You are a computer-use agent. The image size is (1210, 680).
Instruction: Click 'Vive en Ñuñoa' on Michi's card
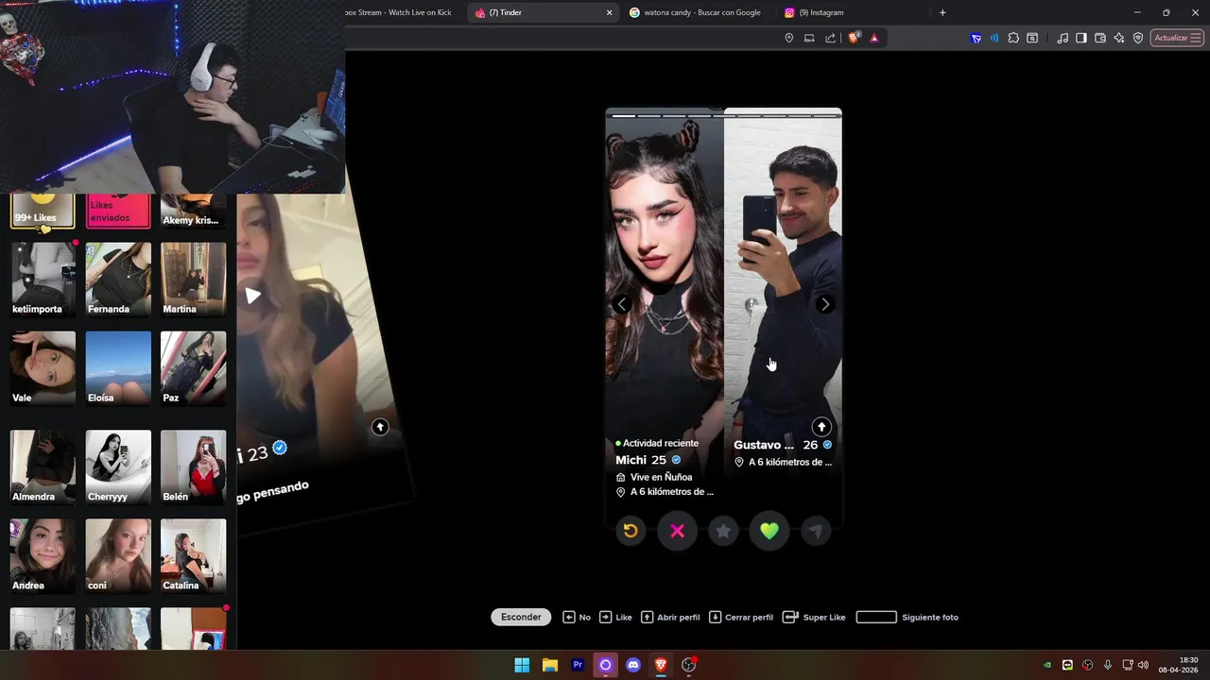661,477
